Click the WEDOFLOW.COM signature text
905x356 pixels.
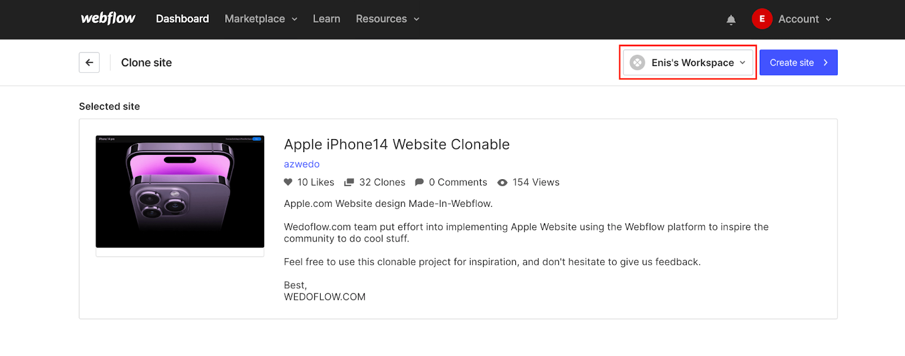click(325, 297)
